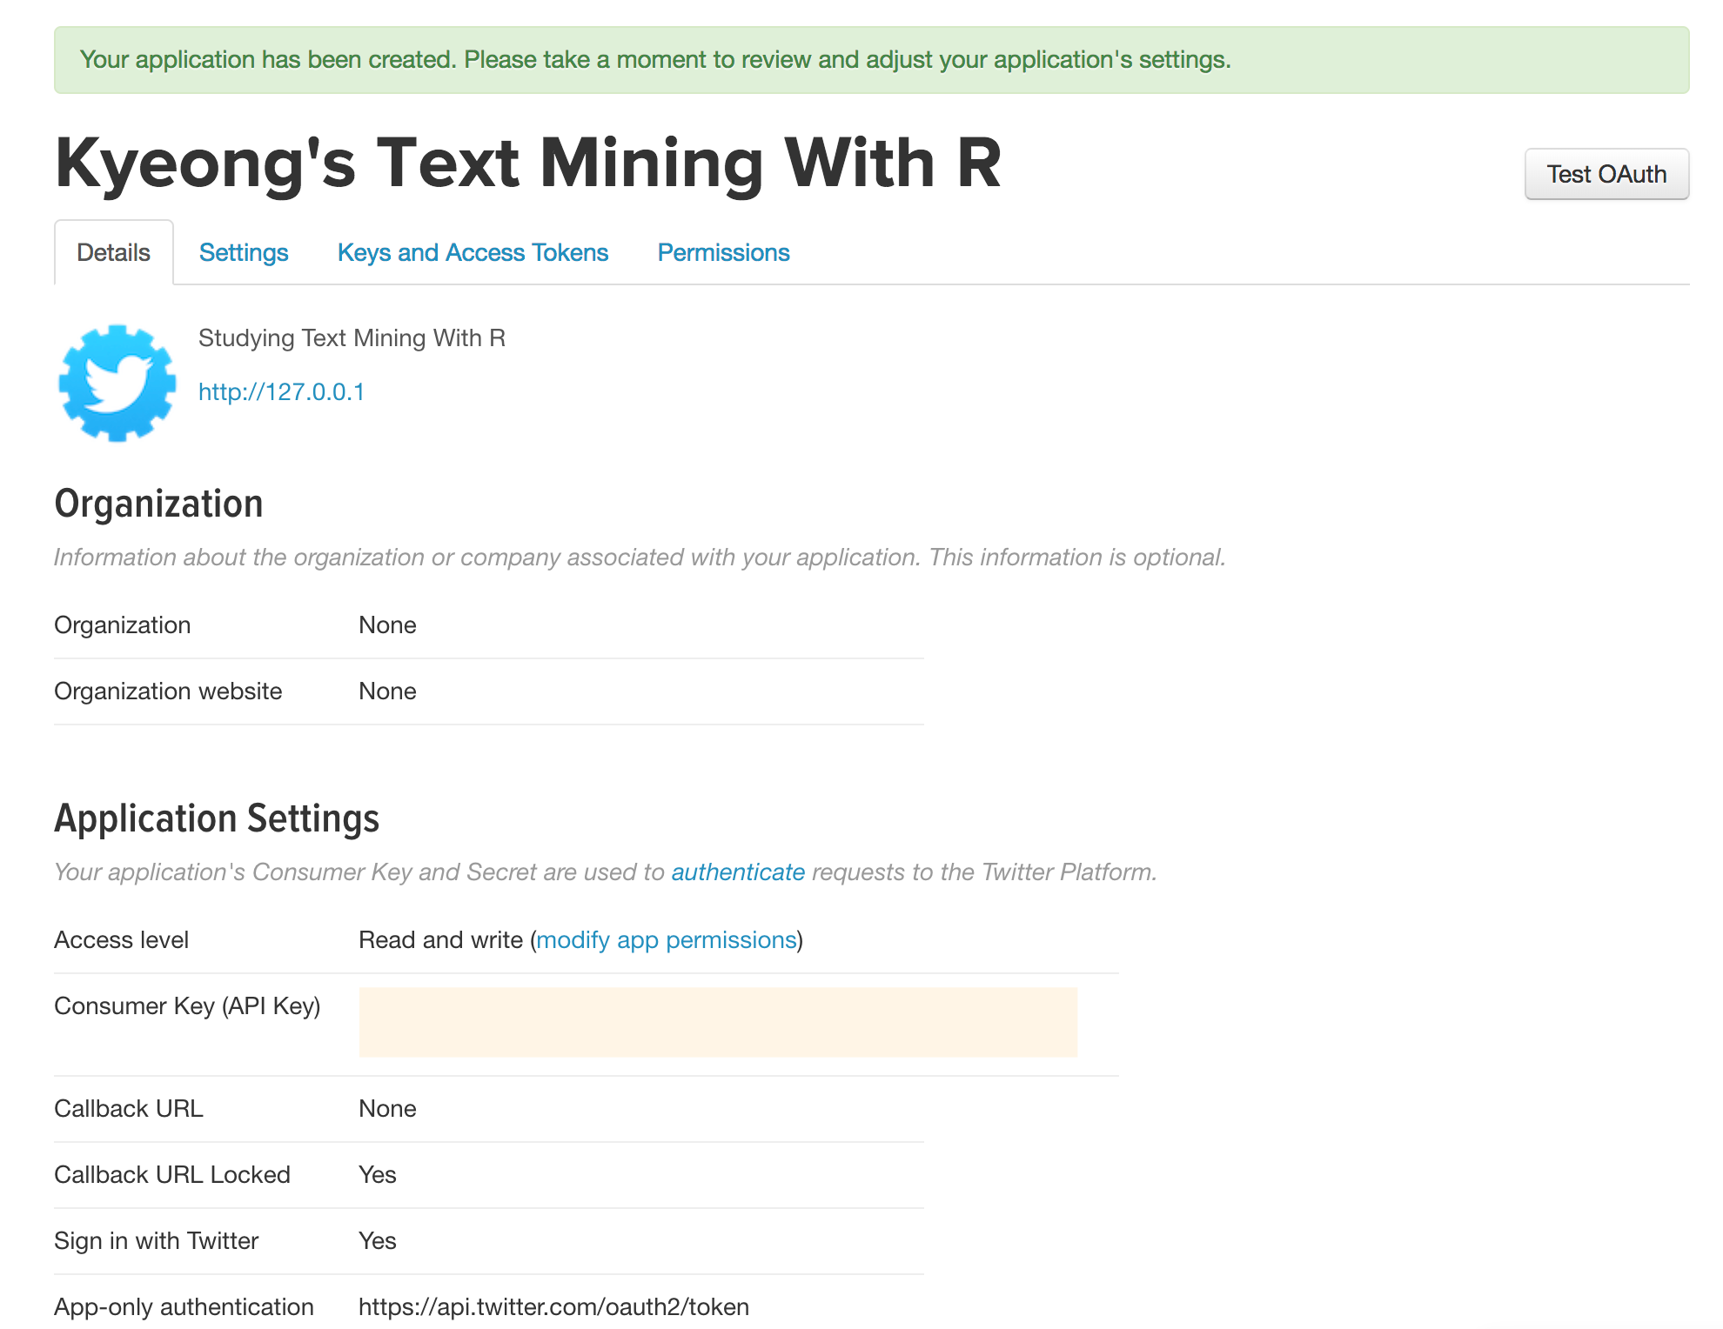Click the redacted Consumer Key field
Viewport: 1723px width, 1329px height.
click(x=718, y=1022)
